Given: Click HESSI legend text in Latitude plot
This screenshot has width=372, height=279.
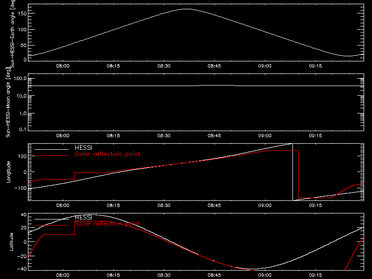Looking at the screenshot, I should 83,217.
